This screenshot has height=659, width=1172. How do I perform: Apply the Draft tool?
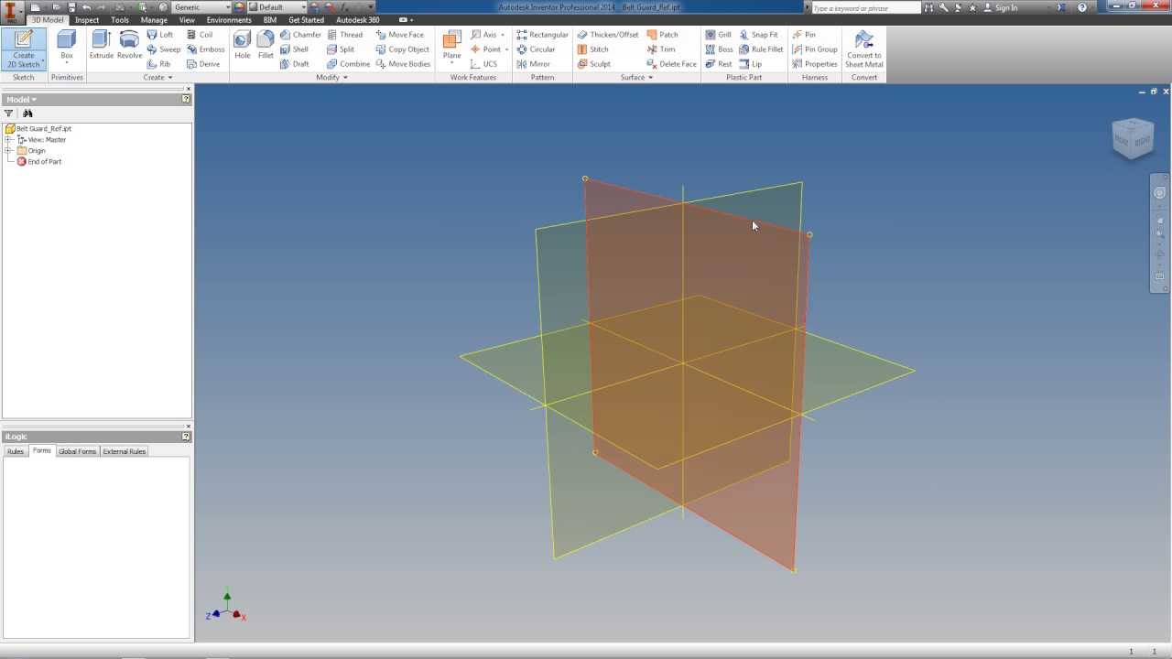(x=295, y=64)
